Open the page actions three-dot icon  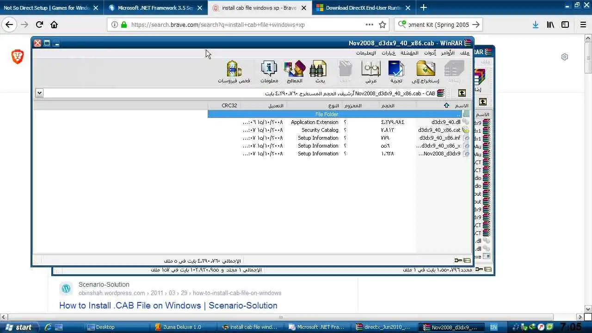pyautogui.click(x=370, y=25)
